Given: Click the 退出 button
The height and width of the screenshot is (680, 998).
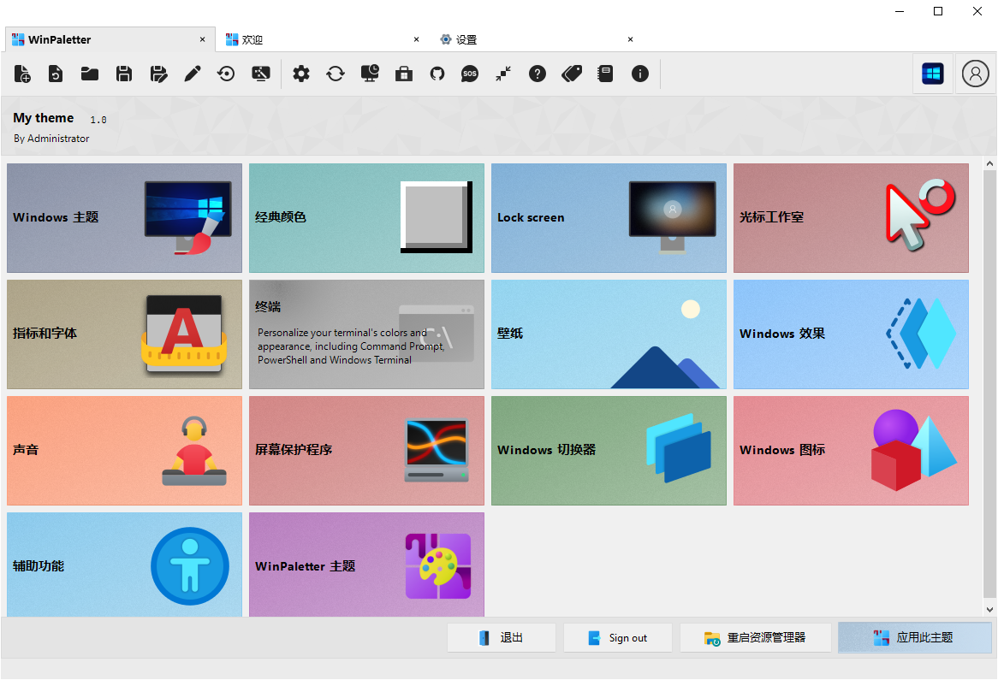Looking at the screenshot, I should click(502, 637).
